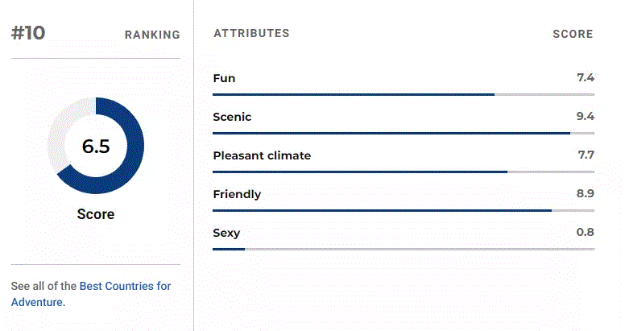Screen dimensions: 625x331
Task: Click the 0.8 Sexy score value
Action: tap(586, 232)
